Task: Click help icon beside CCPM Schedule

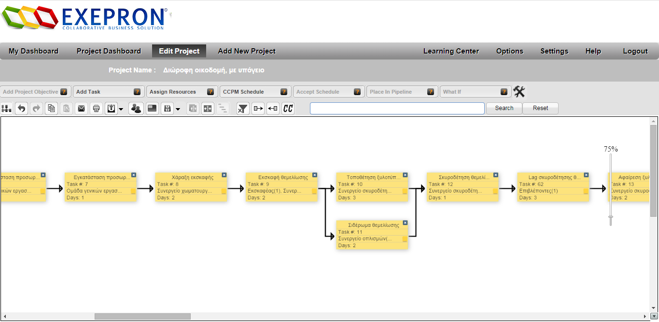Action: (284, 92)
